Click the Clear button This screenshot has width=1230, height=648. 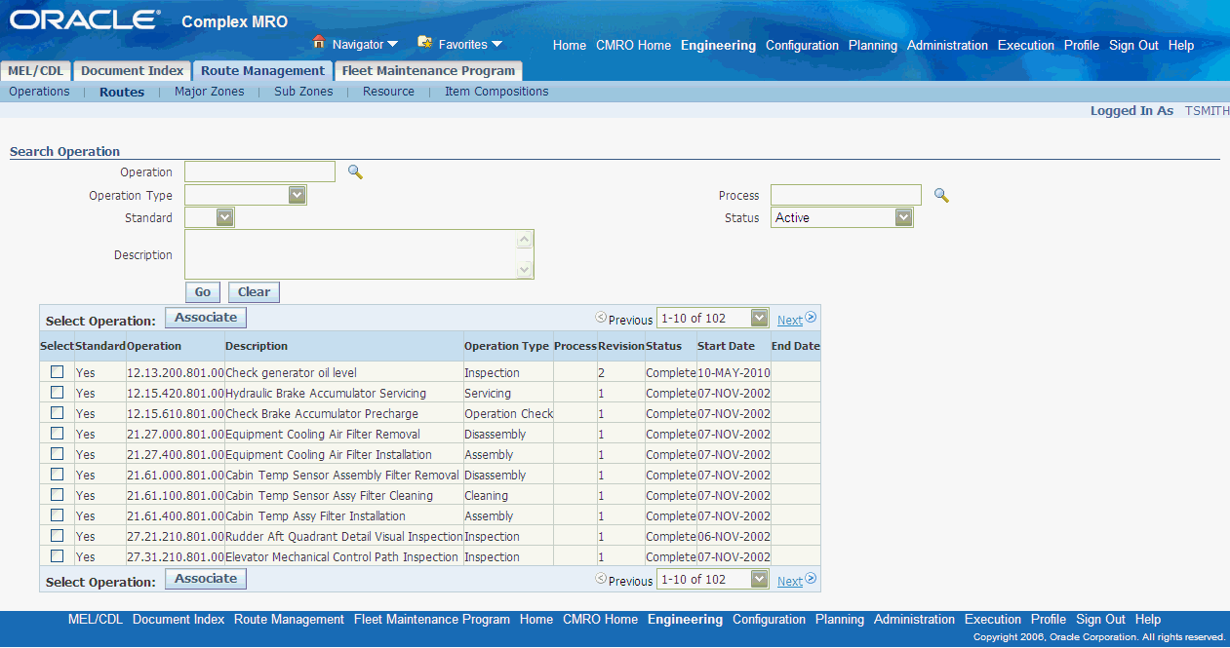[254, 292]
